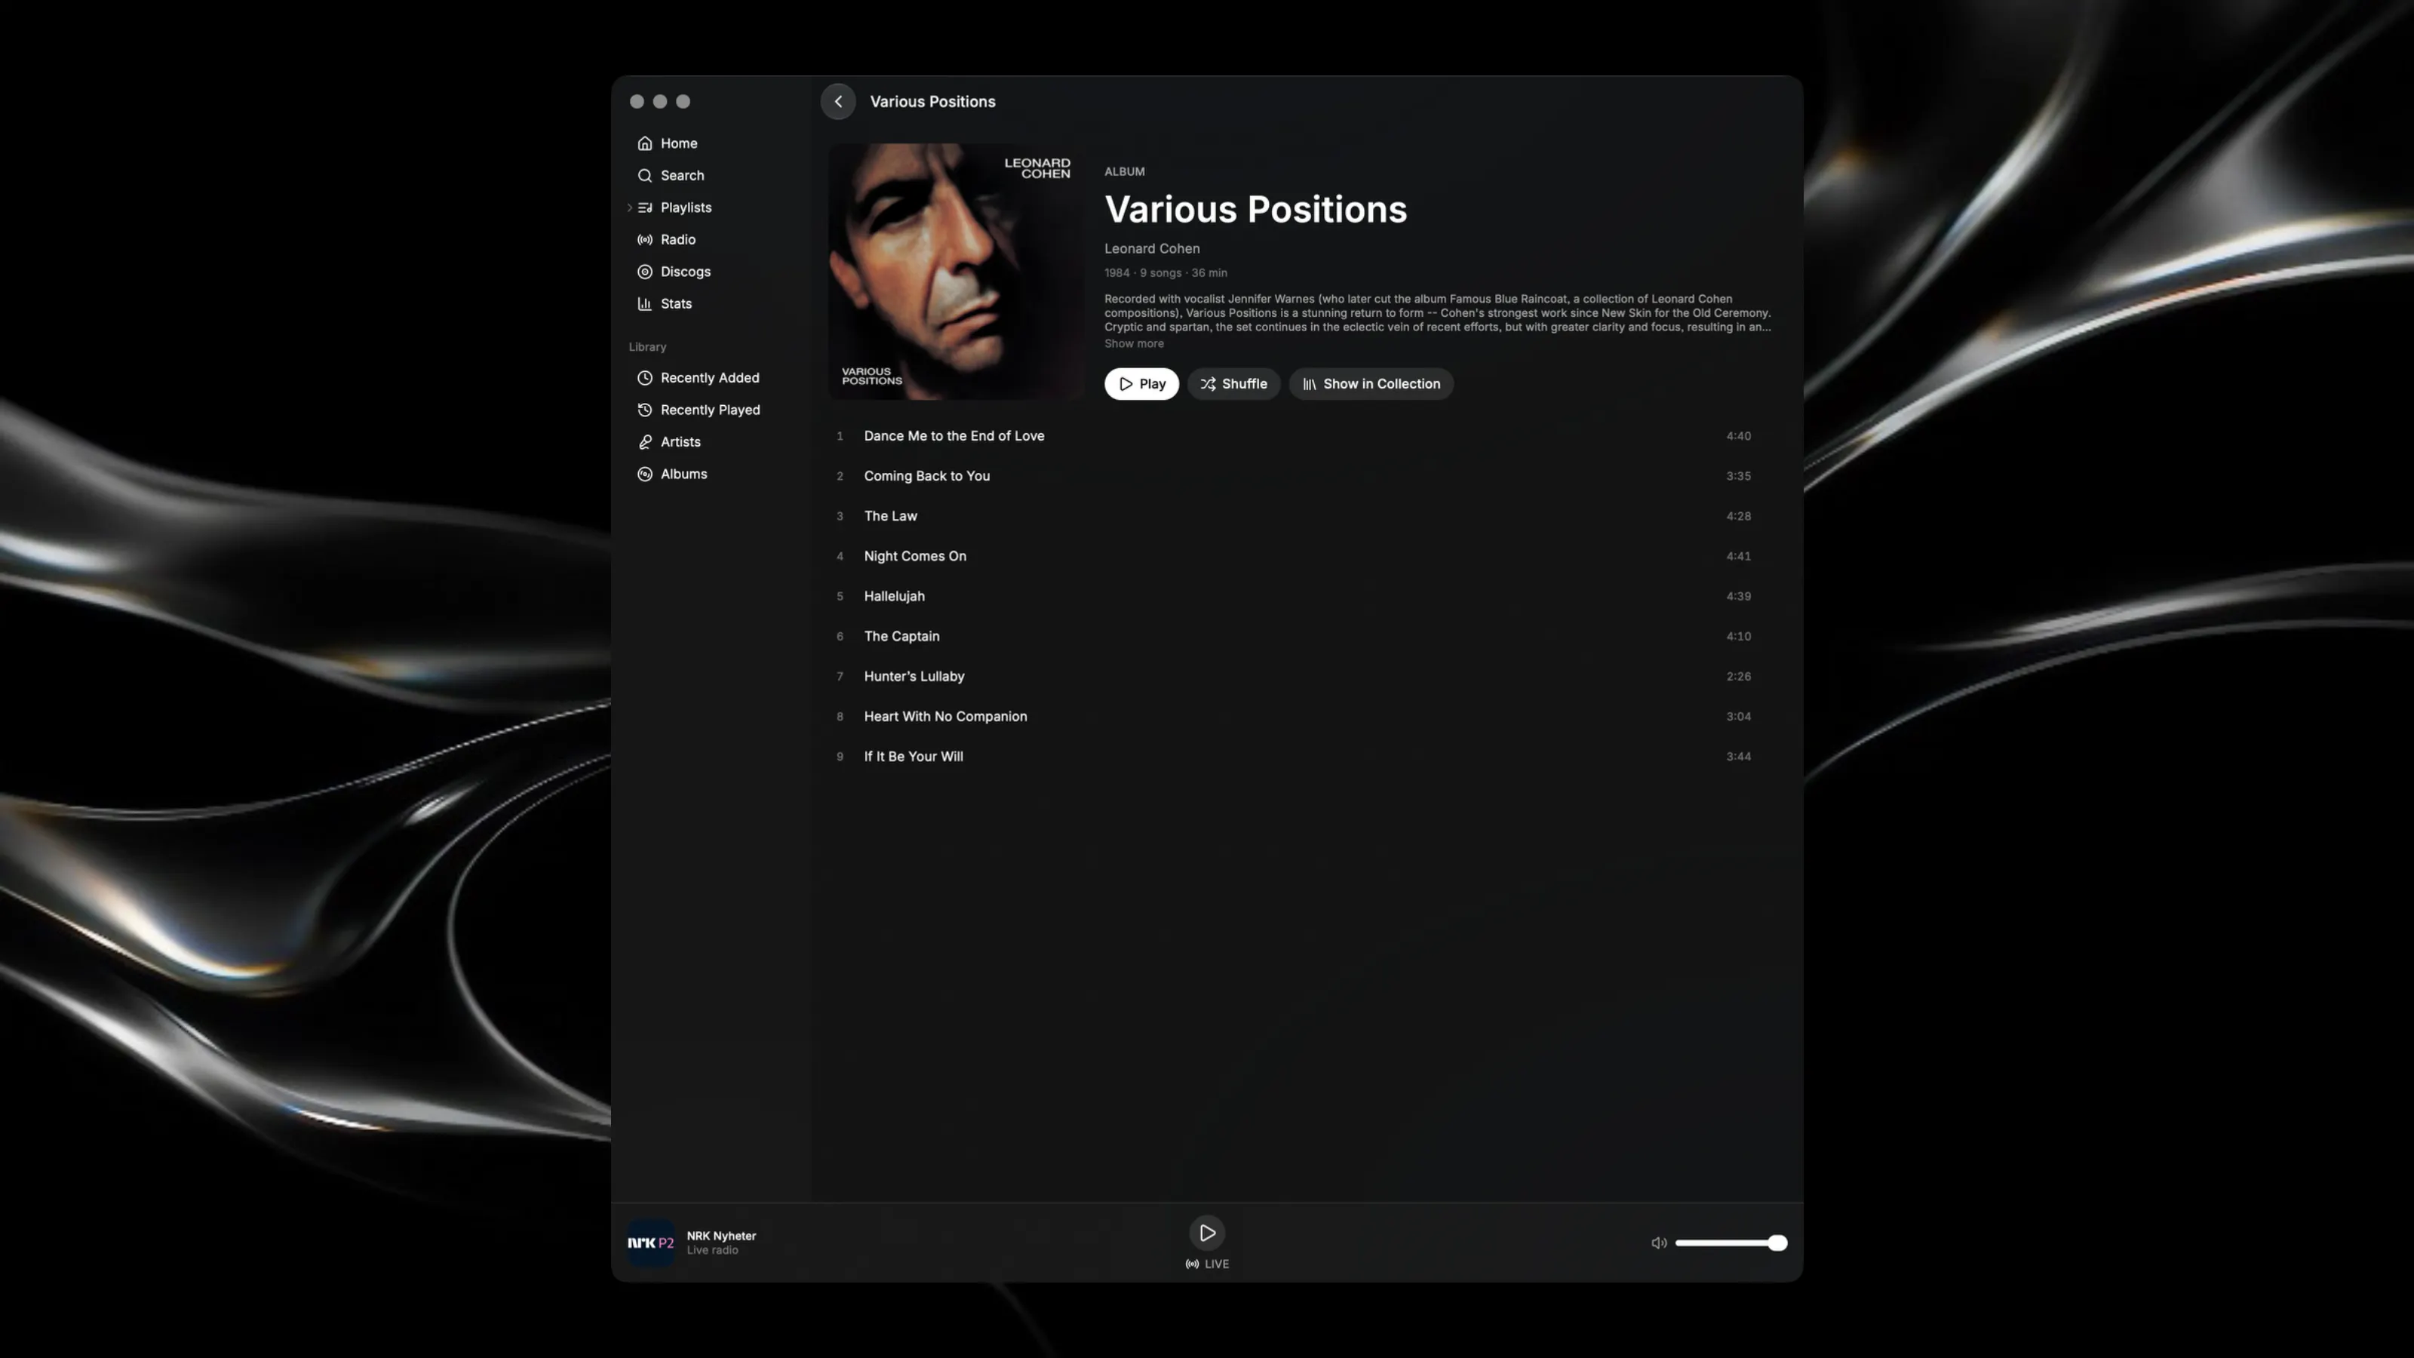This screenshot has height=1358, width=2414.
Task: Play the Various Positions album
Action: click(x=1141, y=383)
